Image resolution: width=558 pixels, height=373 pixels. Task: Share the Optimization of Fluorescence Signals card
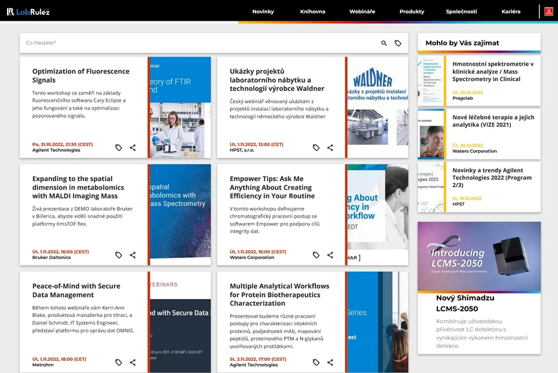(x=133, y=148)
